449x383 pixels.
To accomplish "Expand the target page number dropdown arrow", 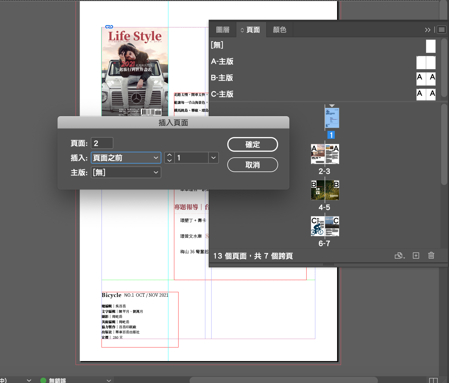I will click(214, 158).
